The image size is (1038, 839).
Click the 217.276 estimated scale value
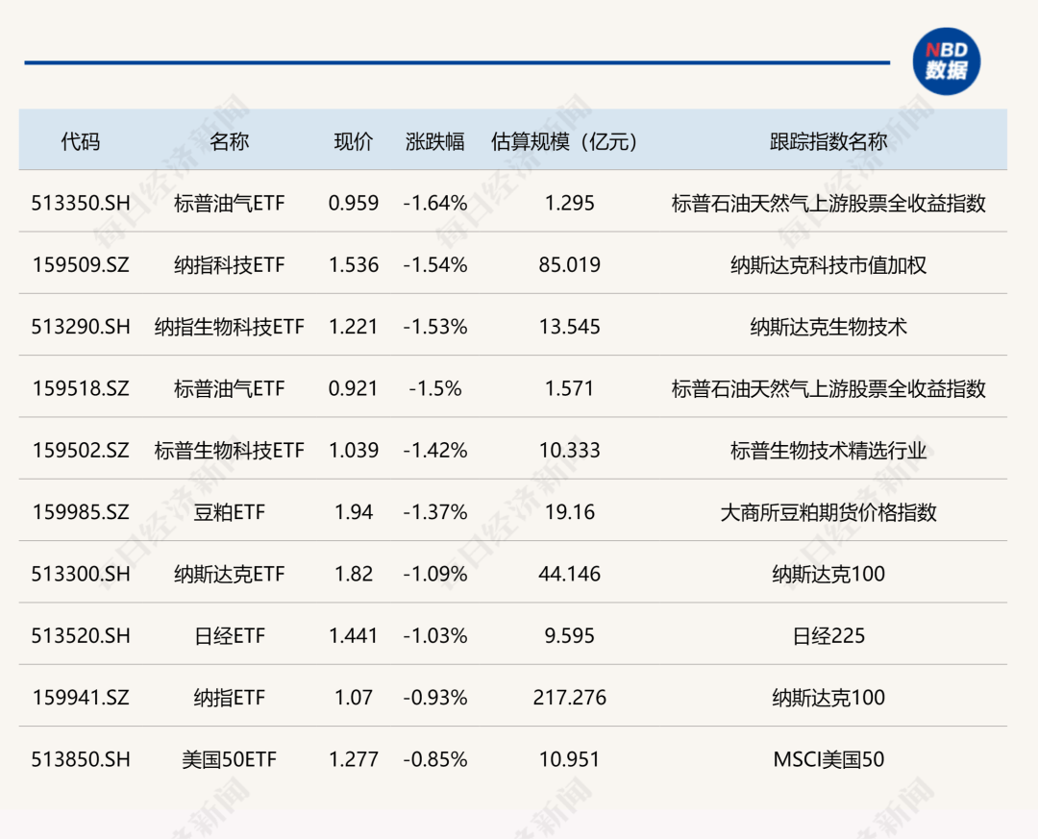(569, 698)
